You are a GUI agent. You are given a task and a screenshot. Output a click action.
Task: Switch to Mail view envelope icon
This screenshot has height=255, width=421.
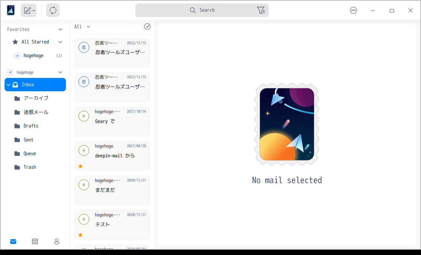coord(13,241)
